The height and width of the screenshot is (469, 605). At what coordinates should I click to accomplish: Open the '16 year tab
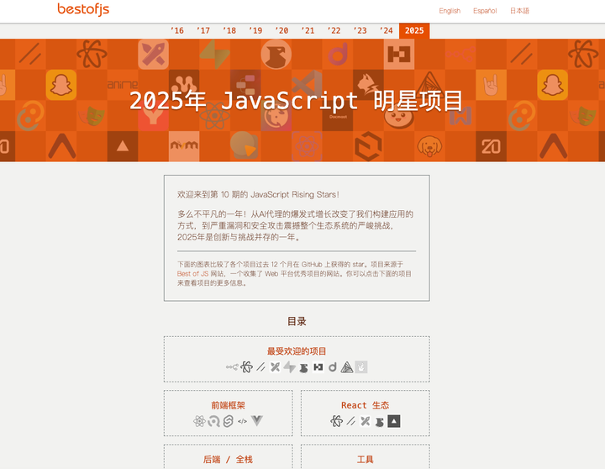click(177, 30)
